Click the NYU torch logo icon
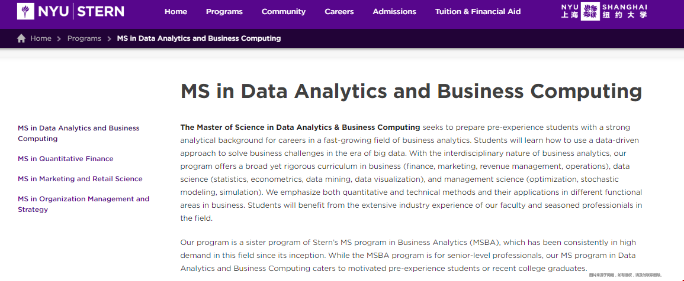 pyautogui.click(x=25, y=11)
